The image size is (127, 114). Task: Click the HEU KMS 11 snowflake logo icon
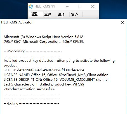pos(31,6)
